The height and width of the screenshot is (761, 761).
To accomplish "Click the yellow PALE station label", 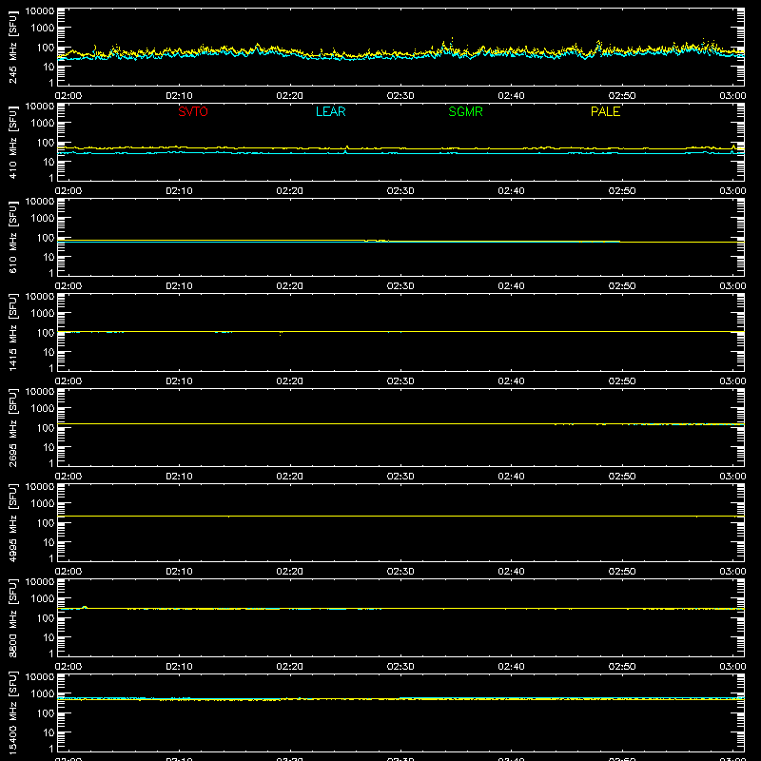I will tap(605, 111).
